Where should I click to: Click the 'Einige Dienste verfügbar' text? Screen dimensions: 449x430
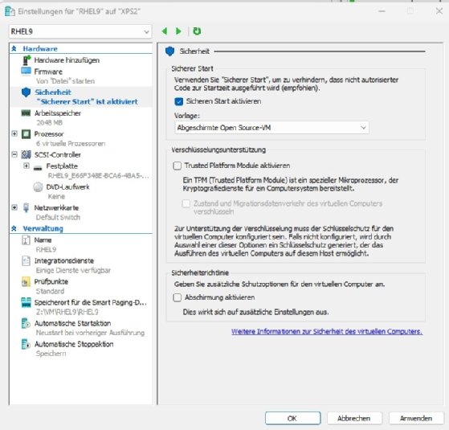(x=73, y=270)
